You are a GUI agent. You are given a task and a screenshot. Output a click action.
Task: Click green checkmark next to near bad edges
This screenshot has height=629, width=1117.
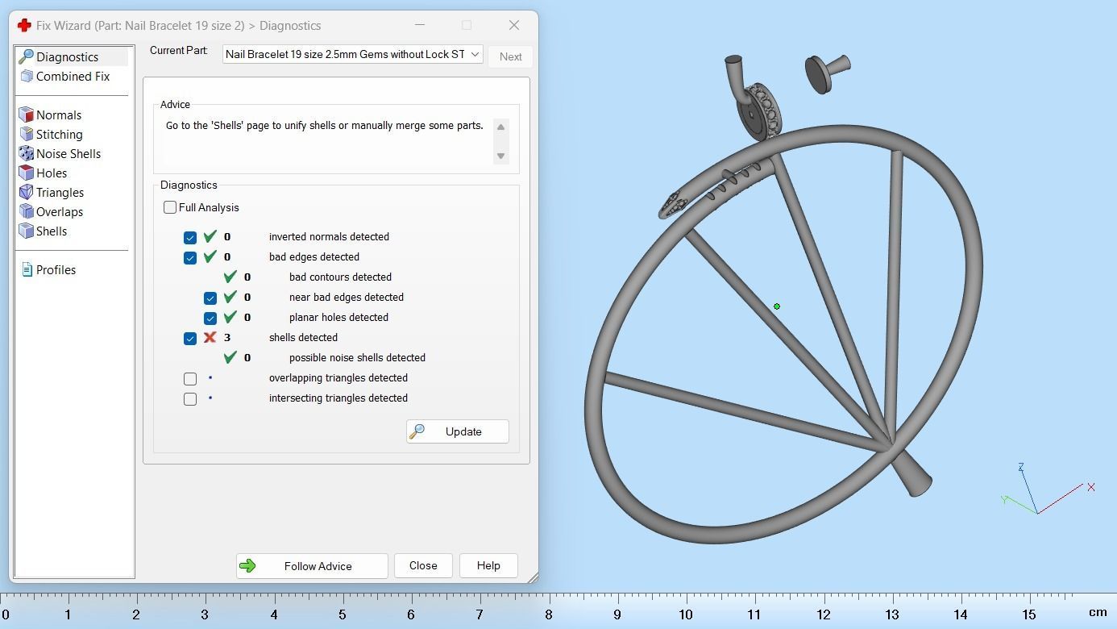[230, 297]
